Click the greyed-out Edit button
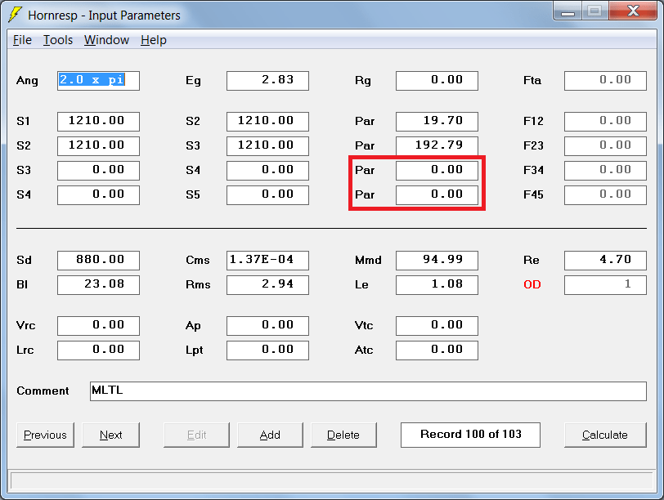Viewport: 664px width, 500px height. pos(196,435)
